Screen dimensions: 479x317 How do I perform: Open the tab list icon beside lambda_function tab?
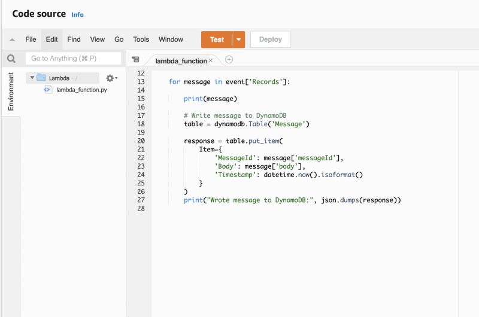135,59
